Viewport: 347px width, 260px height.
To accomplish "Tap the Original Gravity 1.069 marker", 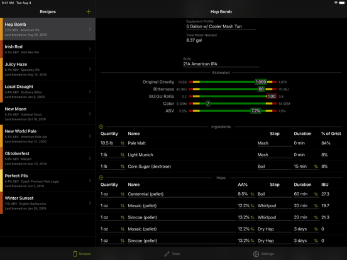I will click(x=261, y=82).
